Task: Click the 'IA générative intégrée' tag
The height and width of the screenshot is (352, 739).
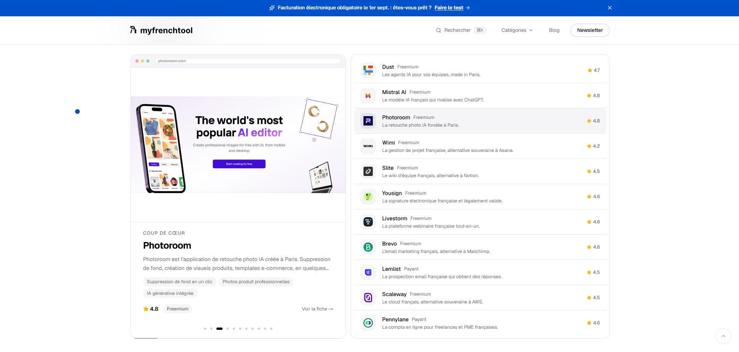Action: tap(170, 293)
